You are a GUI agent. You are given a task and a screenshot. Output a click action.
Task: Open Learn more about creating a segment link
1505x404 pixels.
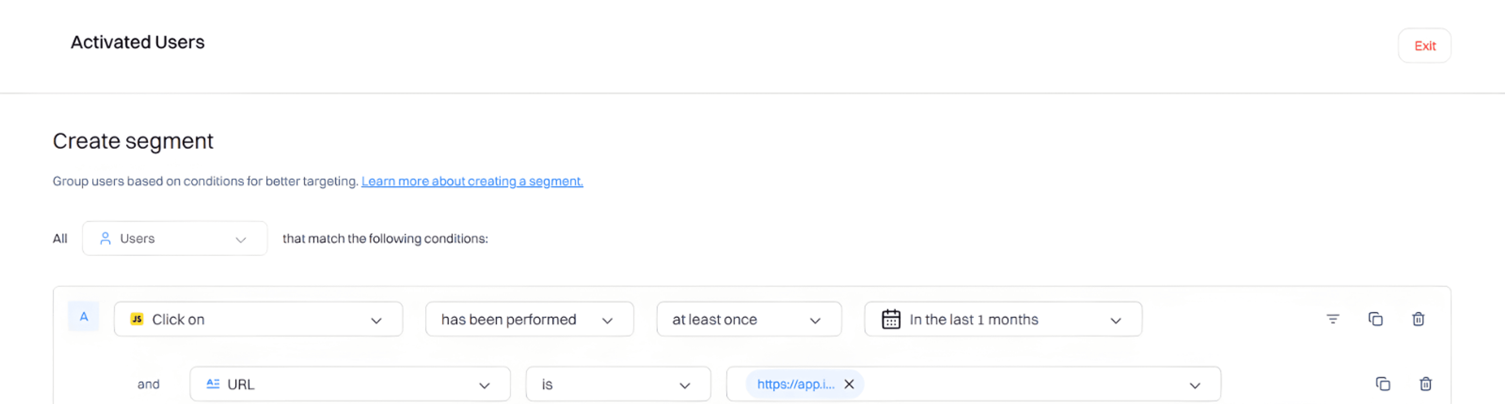[471, 181]
